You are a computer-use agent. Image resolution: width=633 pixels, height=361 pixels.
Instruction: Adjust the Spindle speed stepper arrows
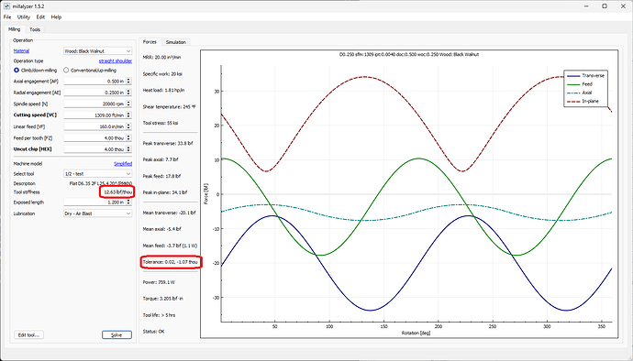[x=128, y=104]
